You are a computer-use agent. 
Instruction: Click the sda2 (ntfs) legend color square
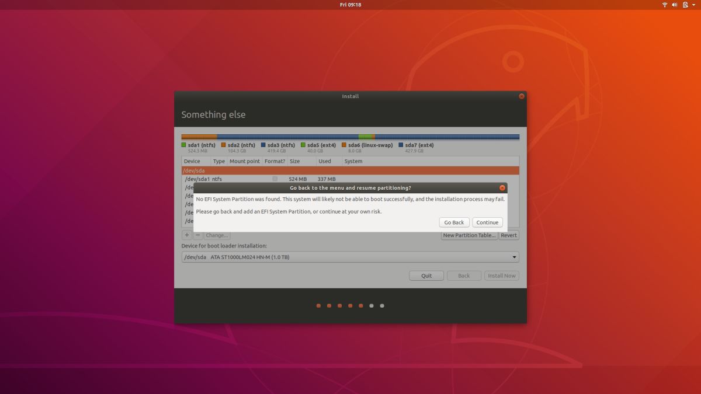point(223,145)
